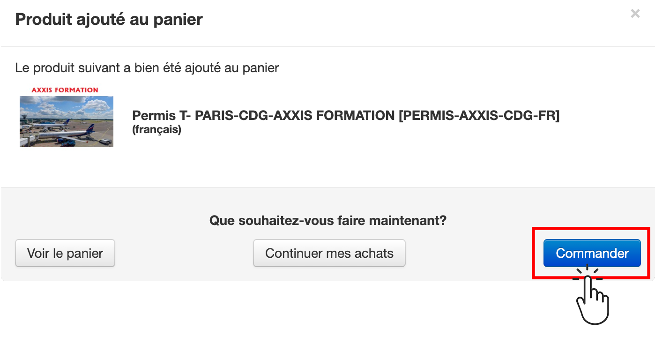
Task: Click the [PERMIS-AXXIS-CDG-FR] reference code
Action: coord(479,115)
